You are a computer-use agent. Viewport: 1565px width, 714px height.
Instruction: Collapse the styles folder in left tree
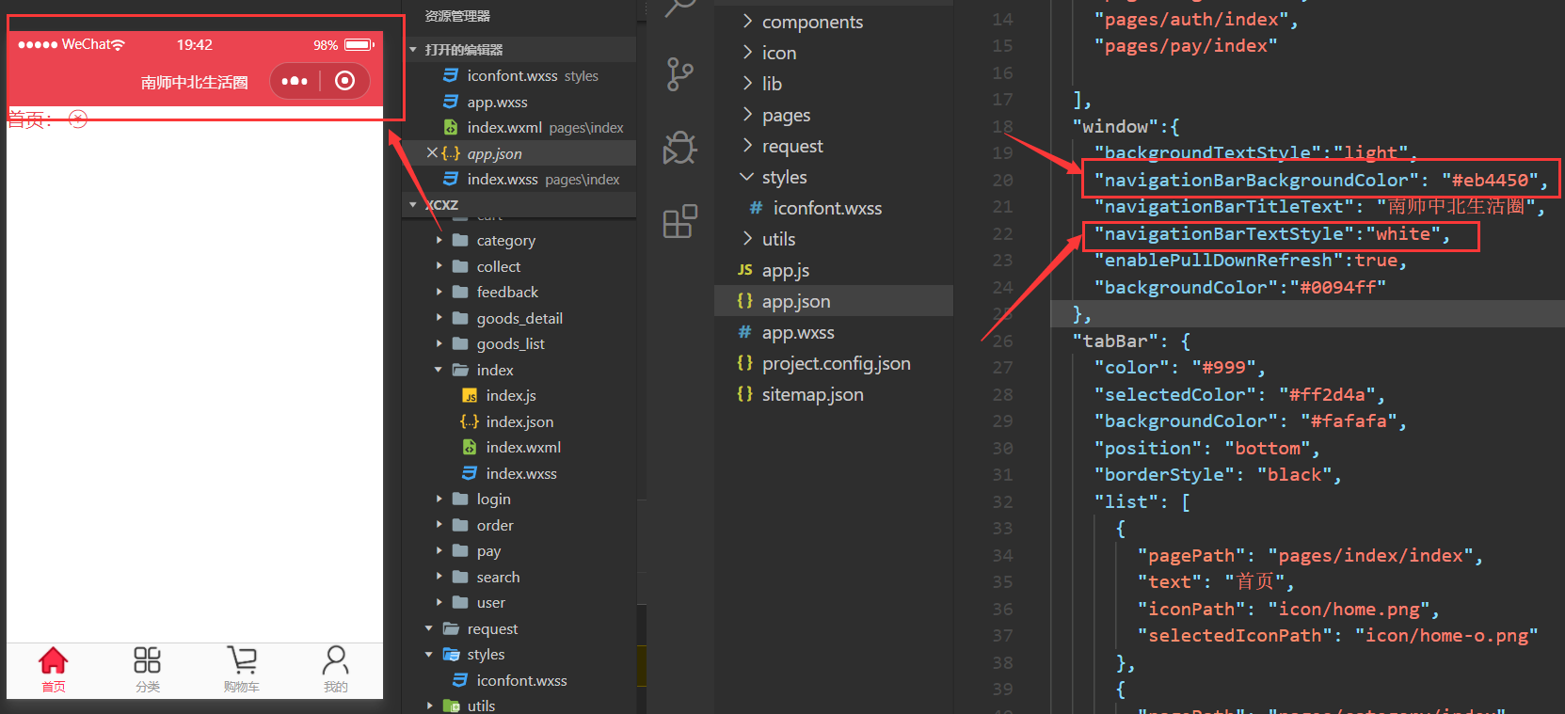click(429, 654)
